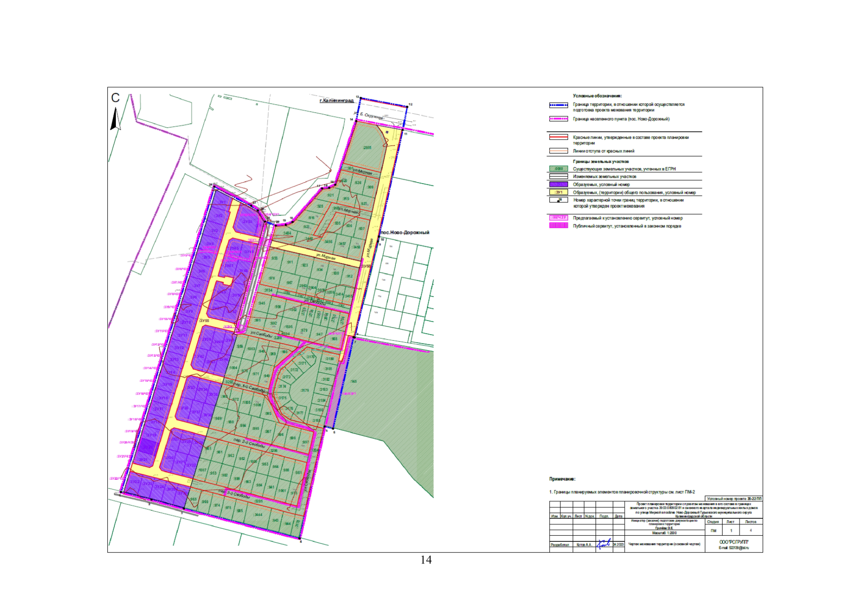Click the purple formed-parcels legend swatch
The width and height of the screenshot is (852, 602).
pos(558,184)
